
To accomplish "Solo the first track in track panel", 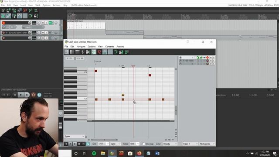I will (46, 23).
